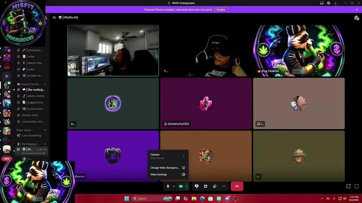Set a channel status

click(x=33, y=153)
